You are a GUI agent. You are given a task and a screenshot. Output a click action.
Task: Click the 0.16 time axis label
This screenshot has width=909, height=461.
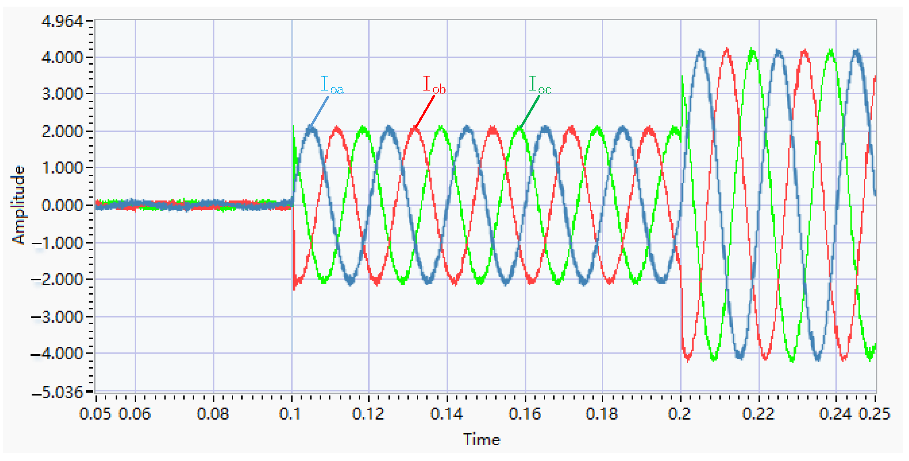(525, 414)
